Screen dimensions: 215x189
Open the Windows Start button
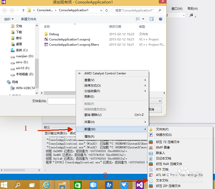click(4, 185)
